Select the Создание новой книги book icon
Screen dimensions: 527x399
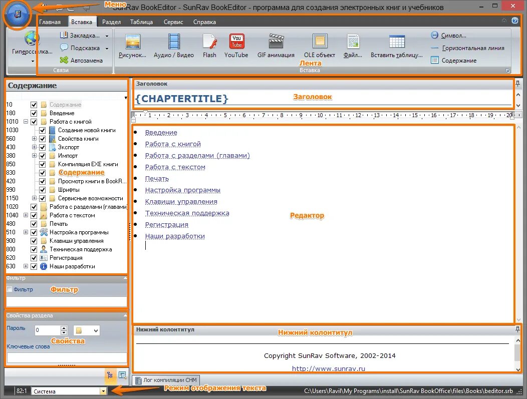(53, 130)
